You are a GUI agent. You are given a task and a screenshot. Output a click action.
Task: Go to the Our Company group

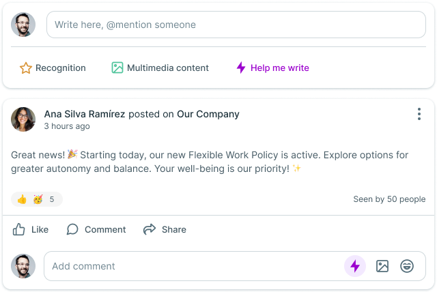pyautogui.click(x=208, y=114)
